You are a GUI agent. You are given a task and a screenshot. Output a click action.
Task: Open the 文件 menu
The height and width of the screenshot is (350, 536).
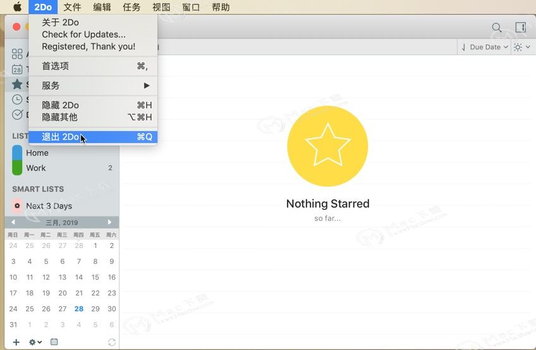click(72, 7)
